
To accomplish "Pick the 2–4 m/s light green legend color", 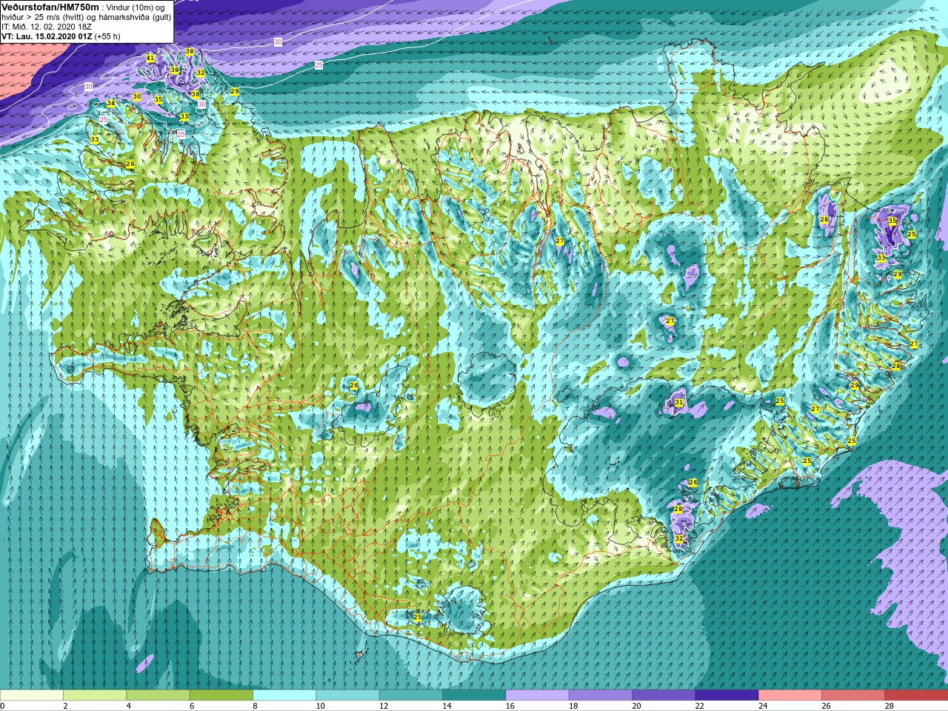I will (x=95, y=695).
